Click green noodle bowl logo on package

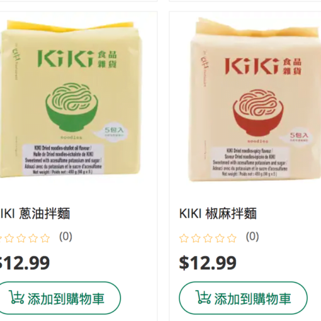coord(72,108)
